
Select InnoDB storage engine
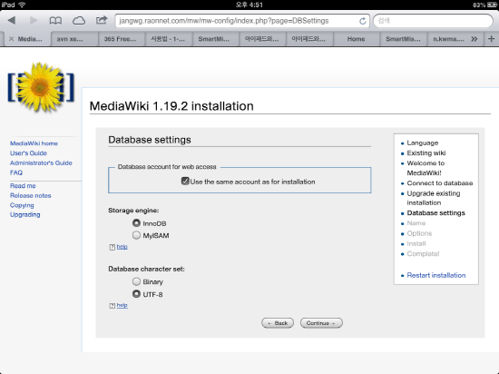(136, 223)
